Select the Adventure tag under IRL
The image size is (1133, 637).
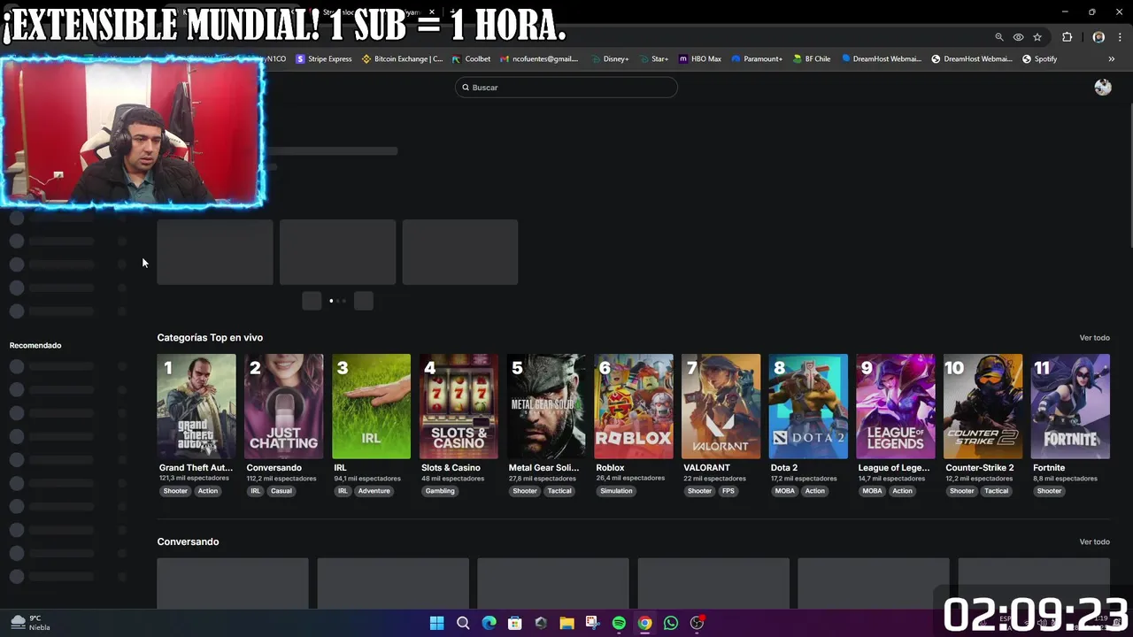tap(374, 491)
